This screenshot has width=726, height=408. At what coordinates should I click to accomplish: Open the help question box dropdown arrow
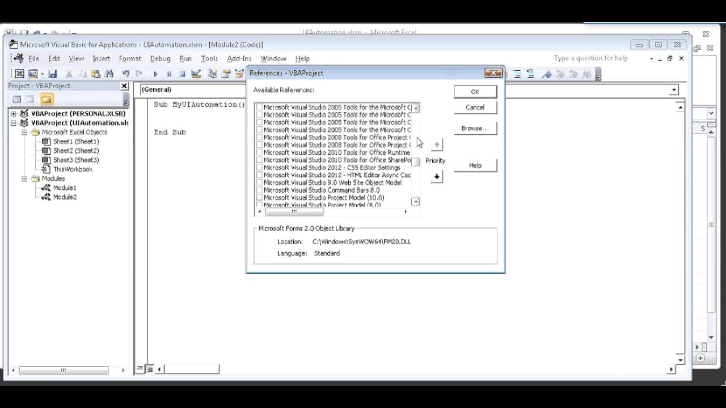(651, 58)
